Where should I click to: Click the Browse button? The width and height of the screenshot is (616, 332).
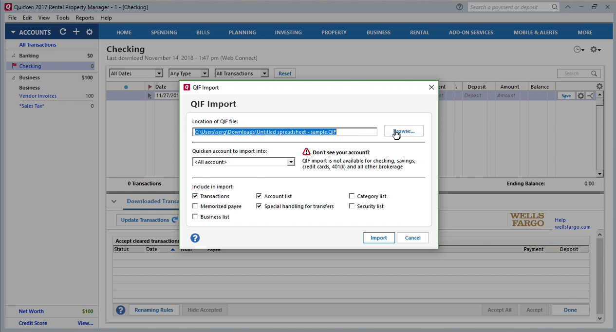point(404,131)
